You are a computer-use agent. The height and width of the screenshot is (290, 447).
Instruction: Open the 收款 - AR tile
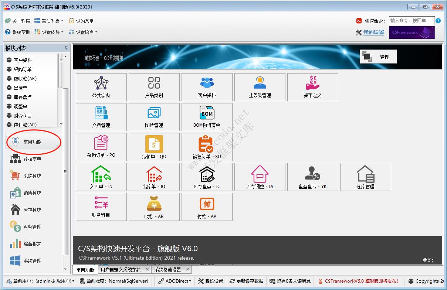point(154,207)
